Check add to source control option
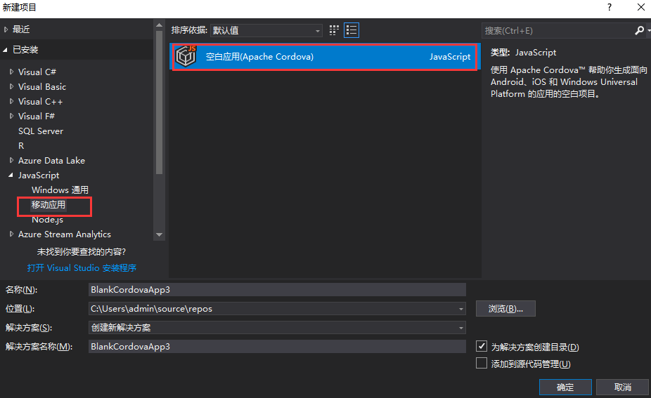Viewport: 651px width, 398px height. [x=482, y=364]
